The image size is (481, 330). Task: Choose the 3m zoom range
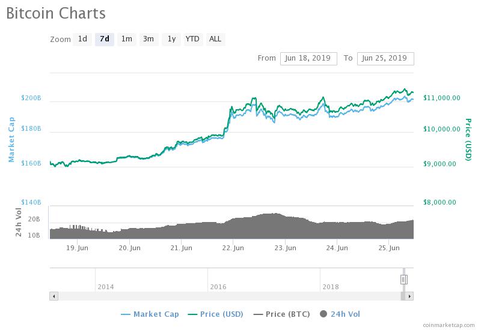[x=148, y=39]
